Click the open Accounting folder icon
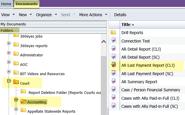 [x=23, y=101]
